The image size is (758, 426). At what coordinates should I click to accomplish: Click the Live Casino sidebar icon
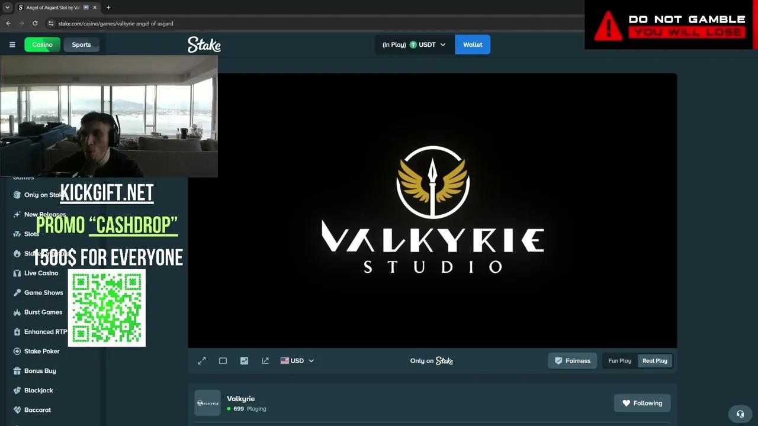point(17,273)
